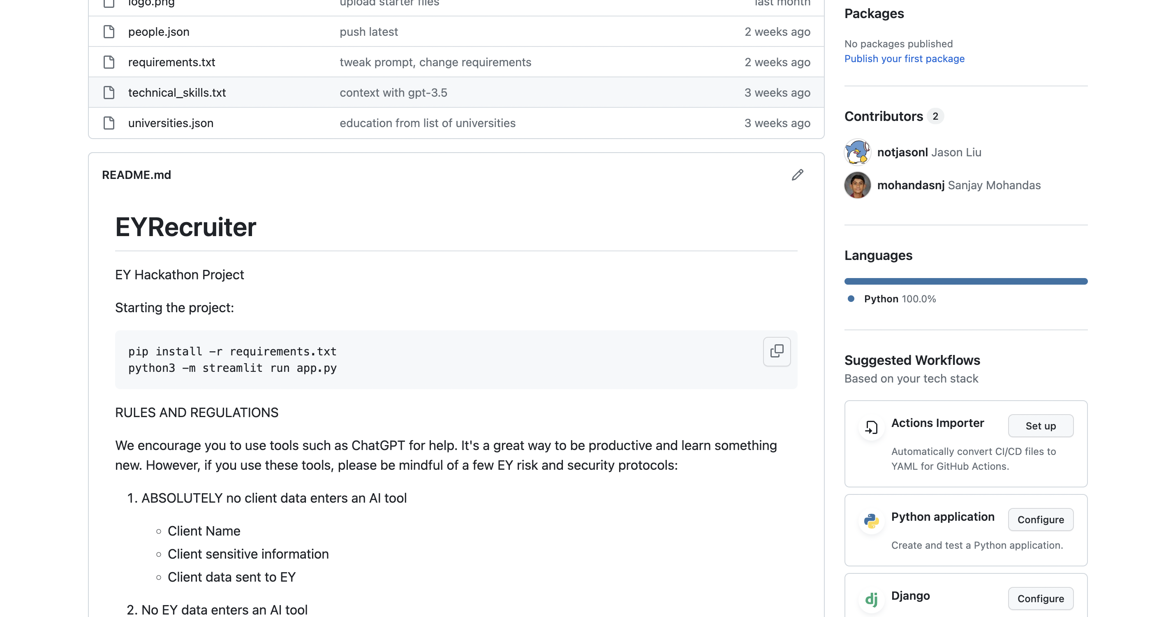
Task: Click the file icon next to universities.json
Action: click(109, 123)
